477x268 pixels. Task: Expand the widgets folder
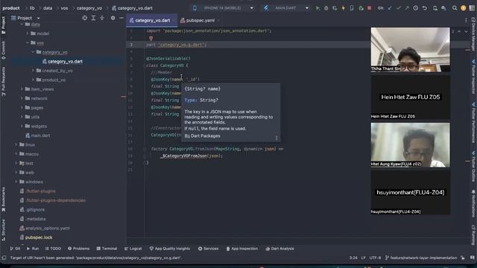[22, 126]
